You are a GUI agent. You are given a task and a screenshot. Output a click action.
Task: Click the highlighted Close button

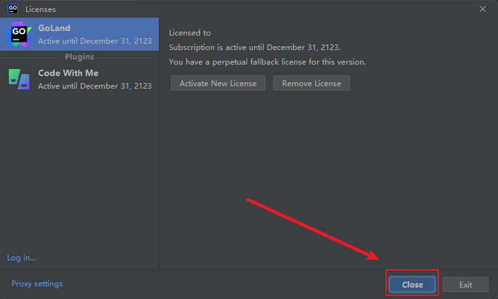tap(412, 284)
